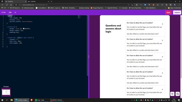
Task: Open File Explorer from the taskbar
Action: [12, 100]
